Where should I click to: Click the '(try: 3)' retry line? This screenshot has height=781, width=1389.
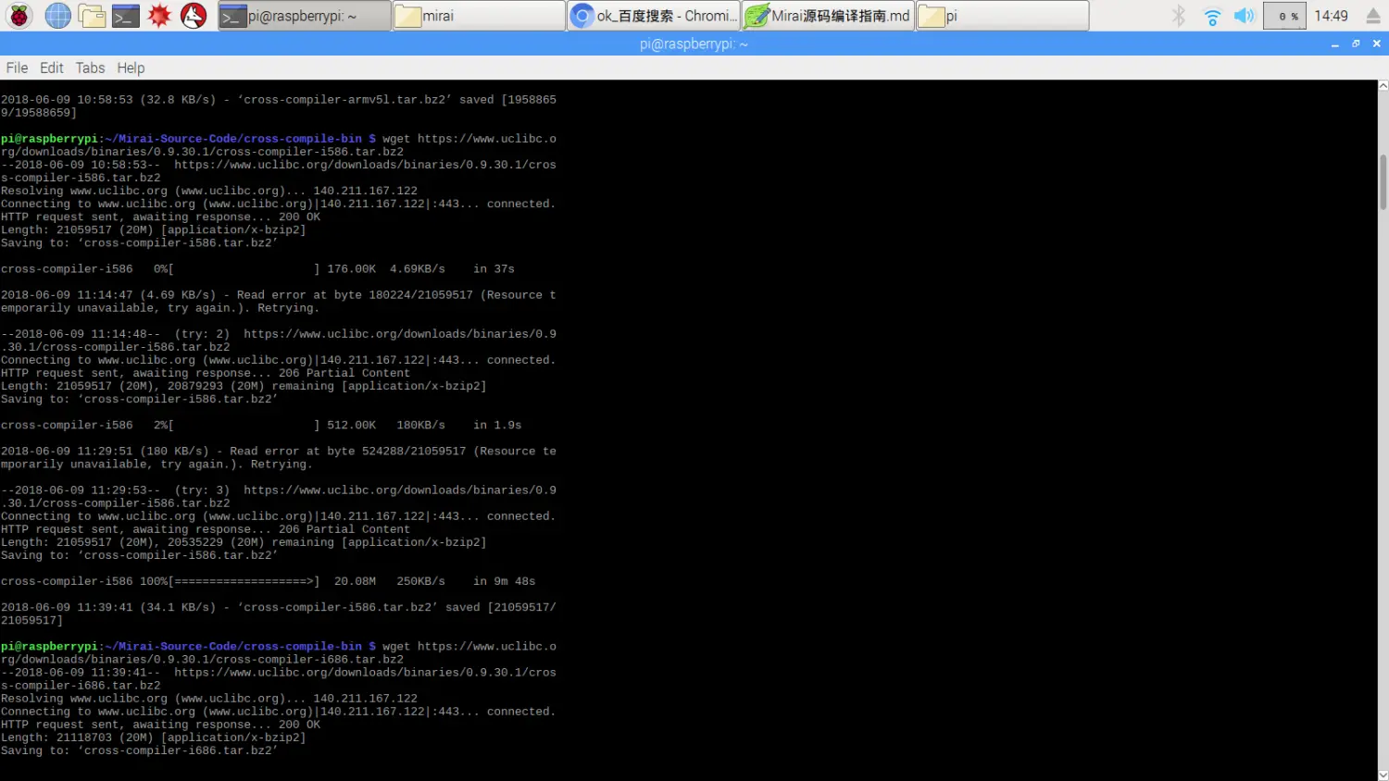[x=279, y=497]
